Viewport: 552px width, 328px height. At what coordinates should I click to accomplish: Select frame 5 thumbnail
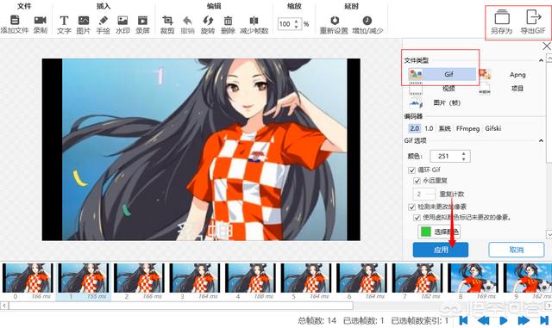click(305, 278)
